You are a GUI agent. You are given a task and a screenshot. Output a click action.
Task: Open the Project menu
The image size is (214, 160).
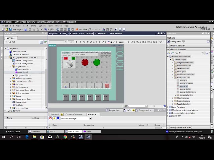(x=5, y=26)
